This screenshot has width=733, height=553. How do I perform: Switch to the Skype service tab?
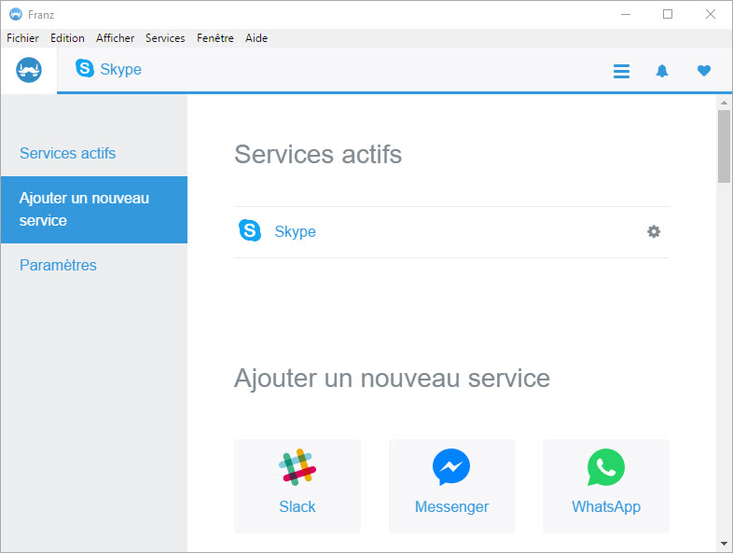tap(108, 69)
